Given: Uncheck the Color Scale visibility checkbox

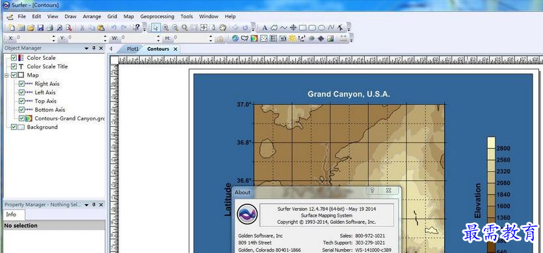Looking at the screenshot, I should point(14,58).
